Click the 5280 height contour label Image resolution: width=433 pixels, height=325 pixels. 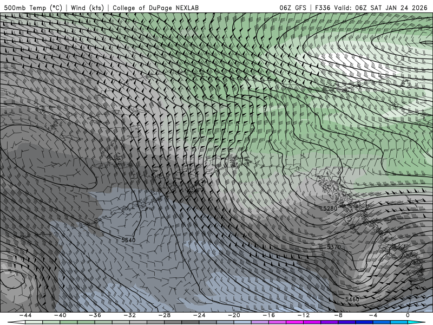pos(330,209)
